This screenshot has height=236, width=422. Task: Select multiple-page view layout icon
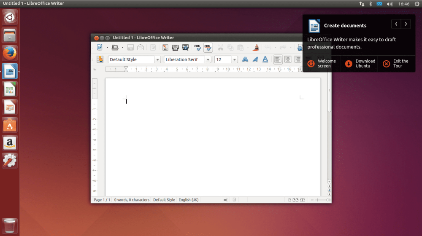coord(295,200)
